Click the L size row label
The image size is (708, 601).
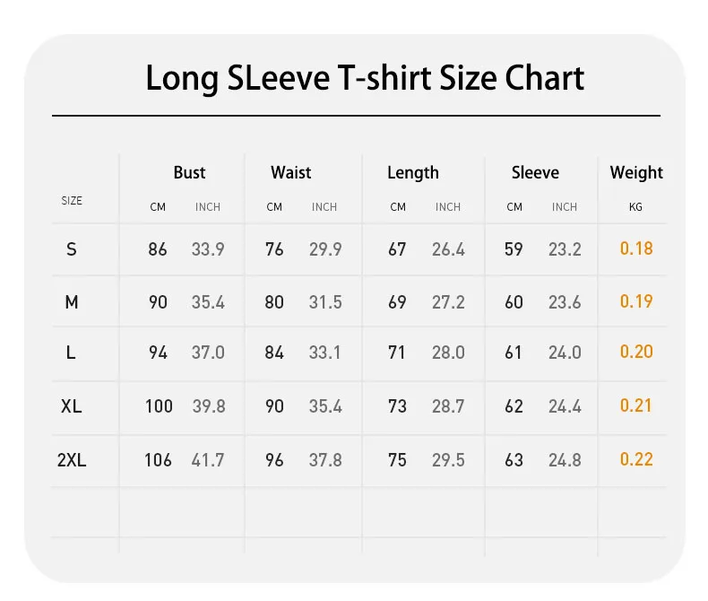point(71,353)
